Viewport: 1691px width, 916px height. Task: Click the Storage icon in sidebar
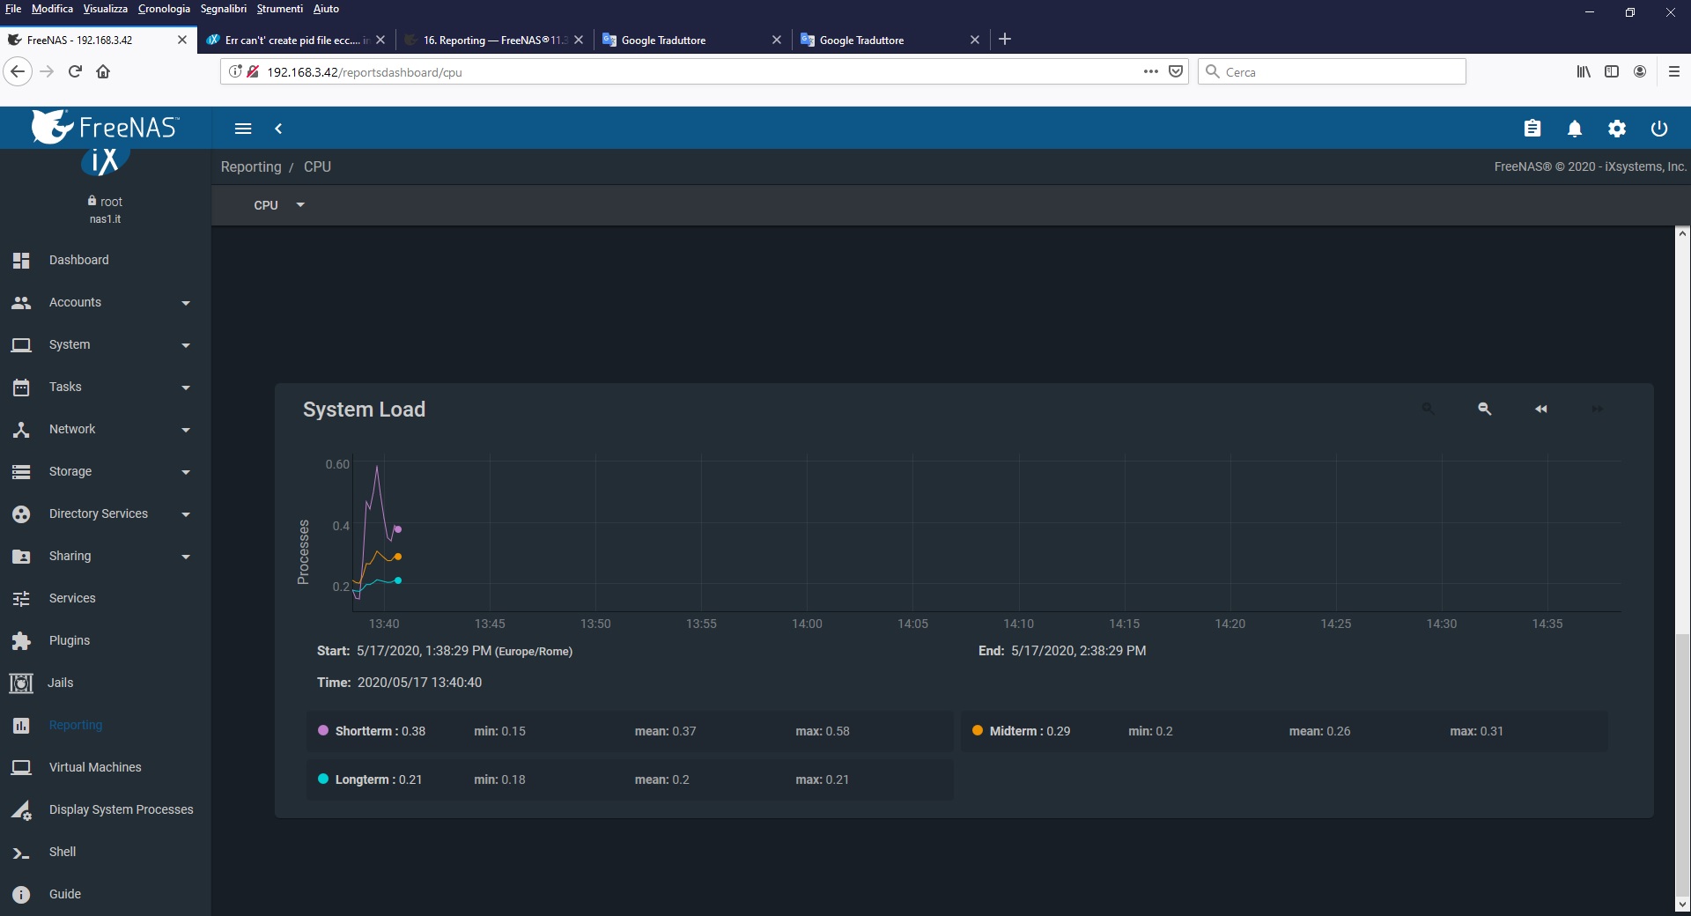click(21, 471)
